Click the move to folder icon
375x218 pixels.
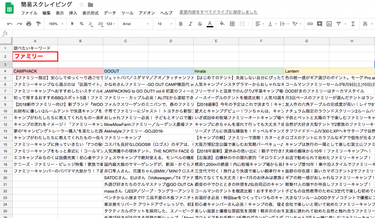click(90, 5)
